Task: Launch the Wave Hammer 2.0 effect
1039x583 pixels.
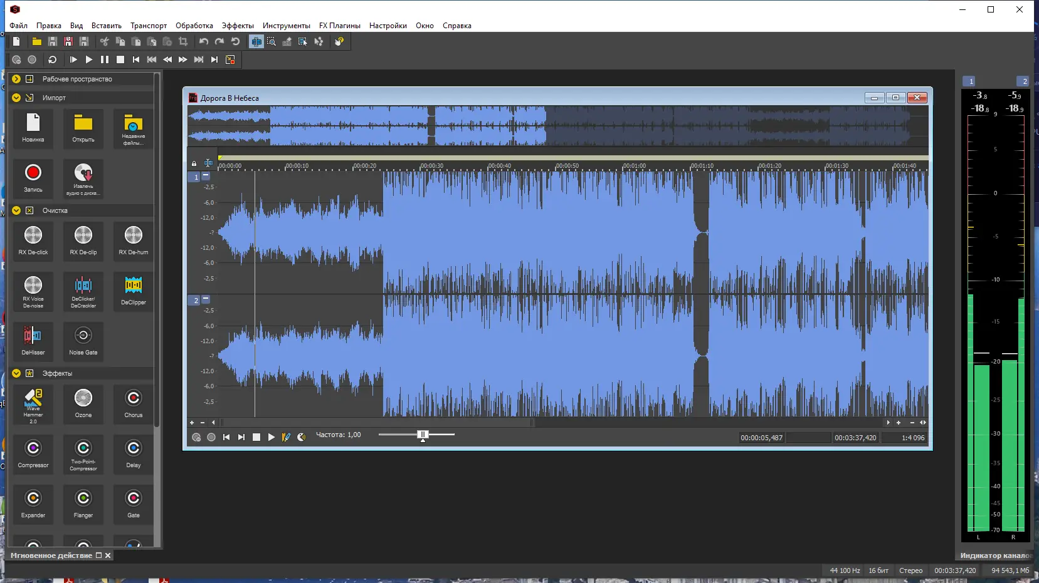Action: 33,405
